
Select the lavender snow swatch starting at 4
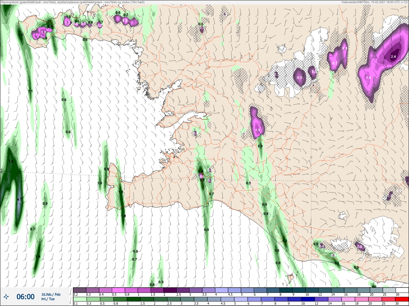click(222, 290)
